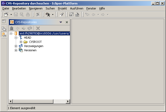Select the :ext:fh298783@irz8006 repository entry
The height and width of the screenshot is (112, 166).
click(44, 33)
